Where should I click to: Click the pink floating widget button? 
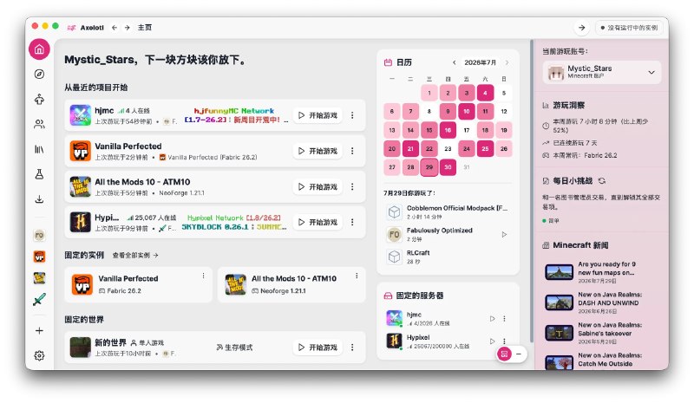tap(504, 354)
